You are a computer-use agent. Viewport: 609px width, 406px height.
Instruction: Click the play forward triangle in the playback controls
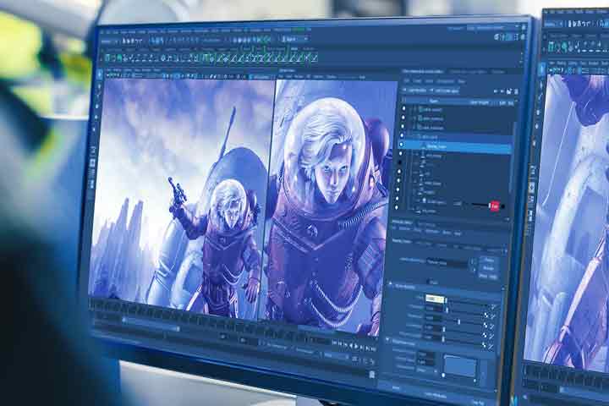356,345
